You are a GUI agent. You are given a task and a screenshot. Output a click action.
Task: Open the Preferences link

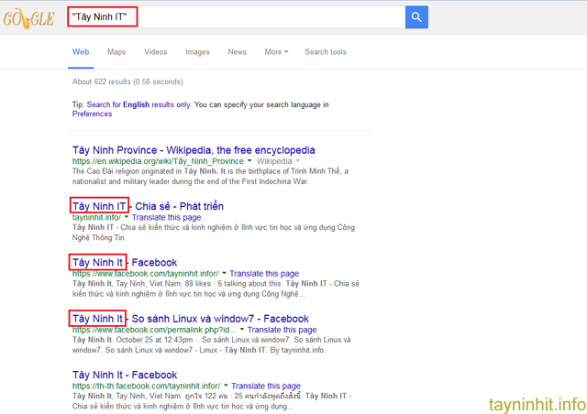[92, 114]
